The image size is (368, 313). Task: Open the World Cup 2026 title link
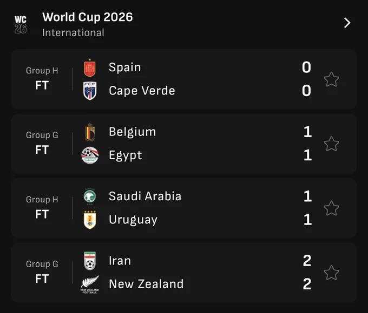pos(88,17)
